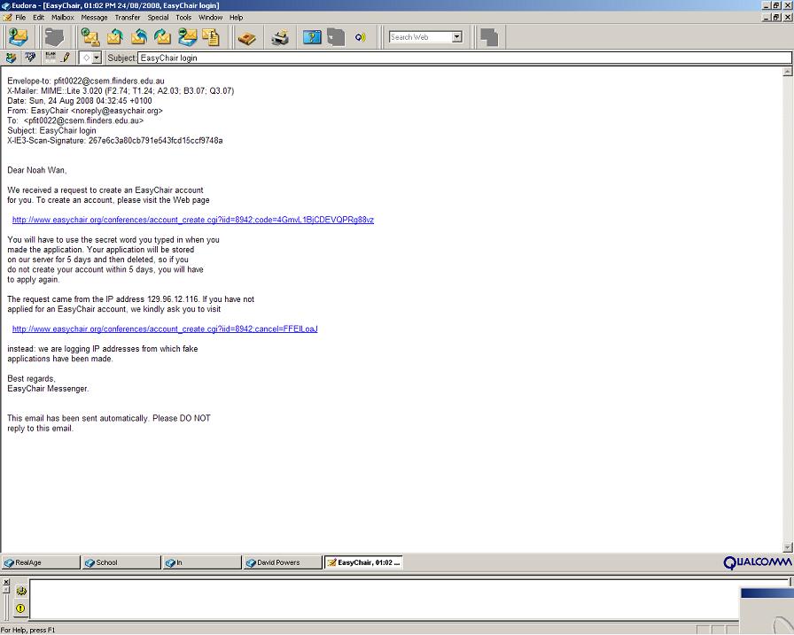This screenshot has height=635, width=794.
Task: Click the Reply All toolbar icon
Action: 139,37
